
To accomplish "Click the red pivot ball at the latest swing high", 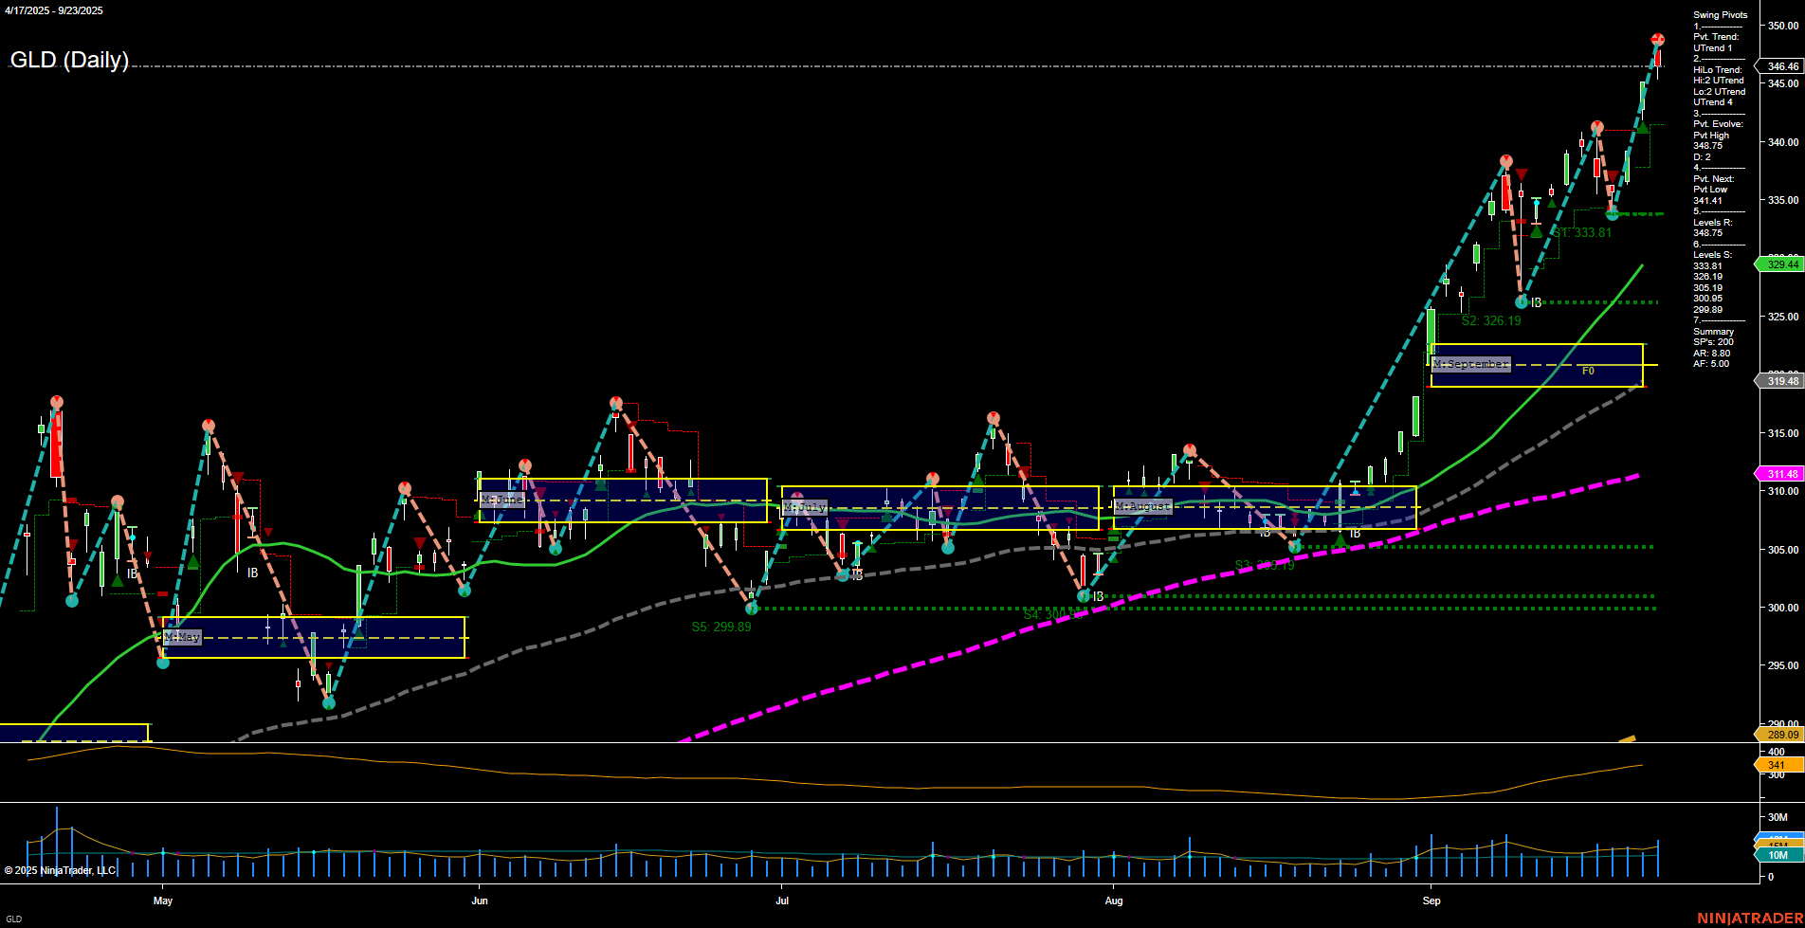I will pyautogui.click(x=1658, y=40).
